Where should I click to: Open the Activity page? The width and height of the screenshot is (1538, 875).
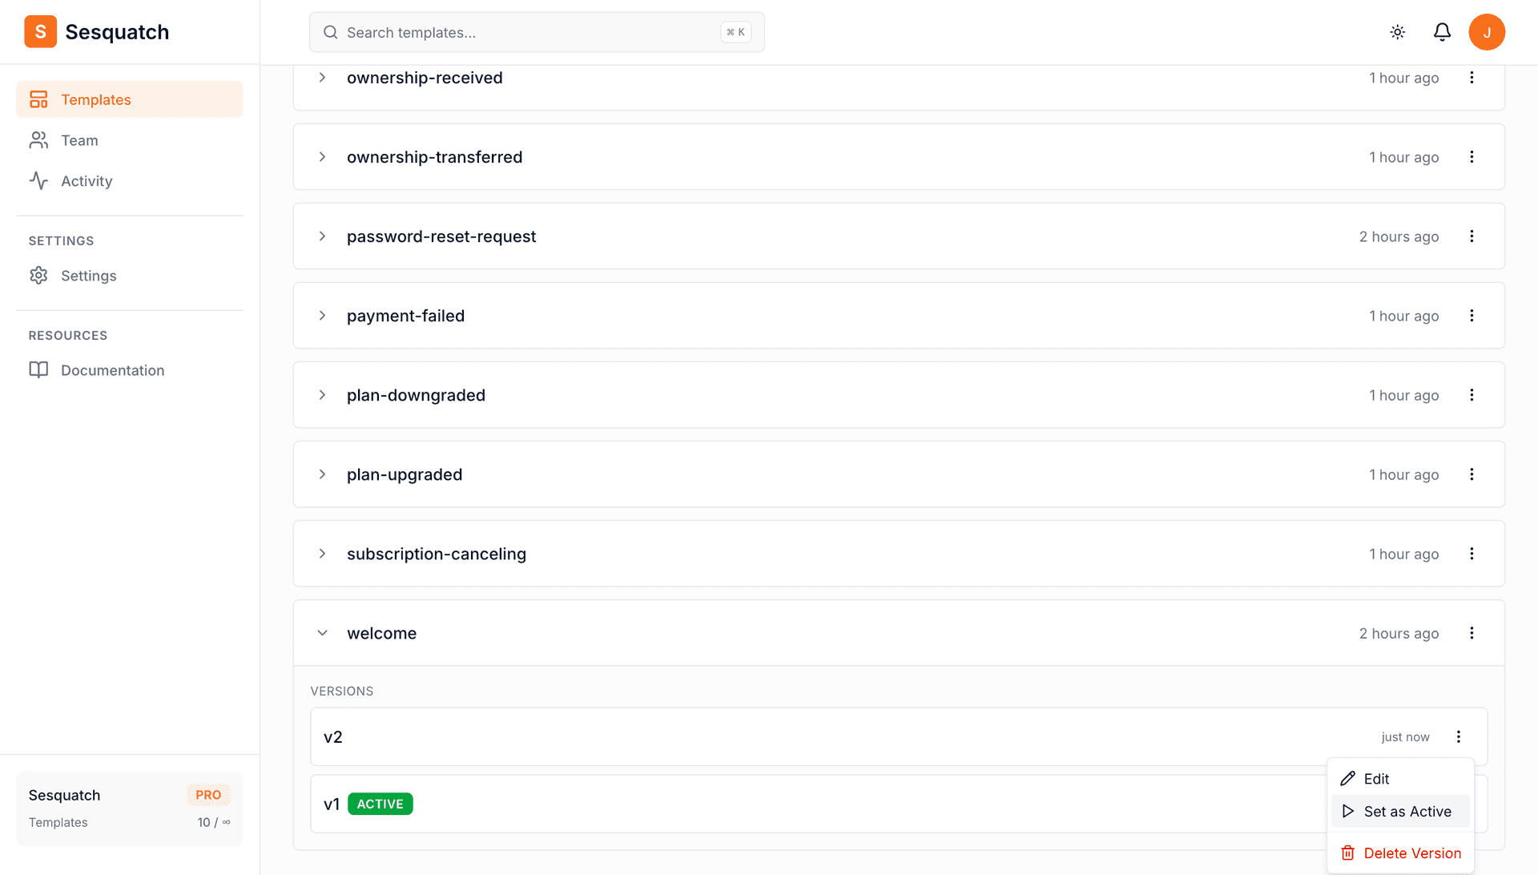pos(86,180)
